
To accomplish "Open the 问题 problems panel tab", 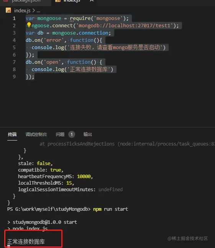I will click(60, 134).
